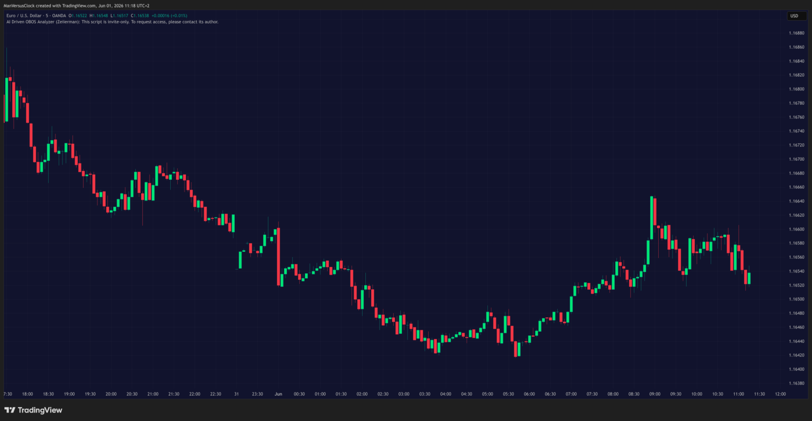Click the 22:30 time axis label

216,394
